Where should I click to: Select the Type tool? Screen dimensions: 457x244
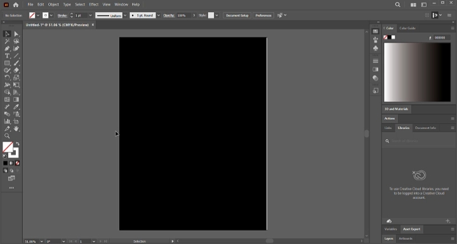(7, 56)
